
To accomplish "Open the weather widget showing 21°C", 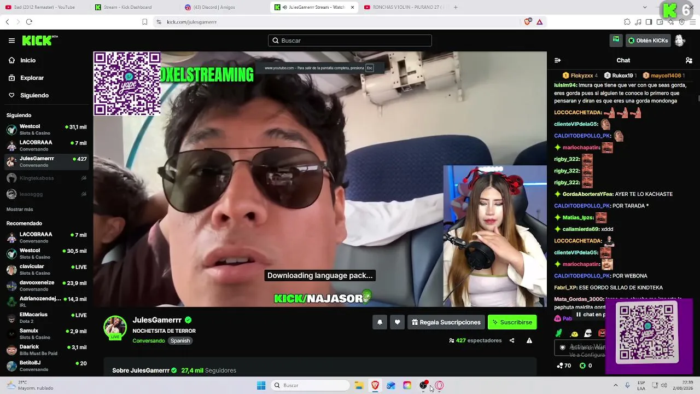I will [30, 385].
